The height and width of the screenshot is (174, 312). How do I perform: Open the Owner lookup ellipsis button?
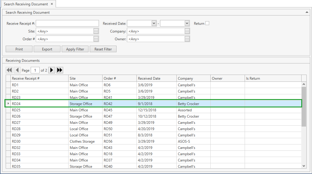[x=188, y=39]
